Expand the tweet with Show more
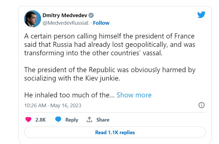 click(x=134, y=95)
